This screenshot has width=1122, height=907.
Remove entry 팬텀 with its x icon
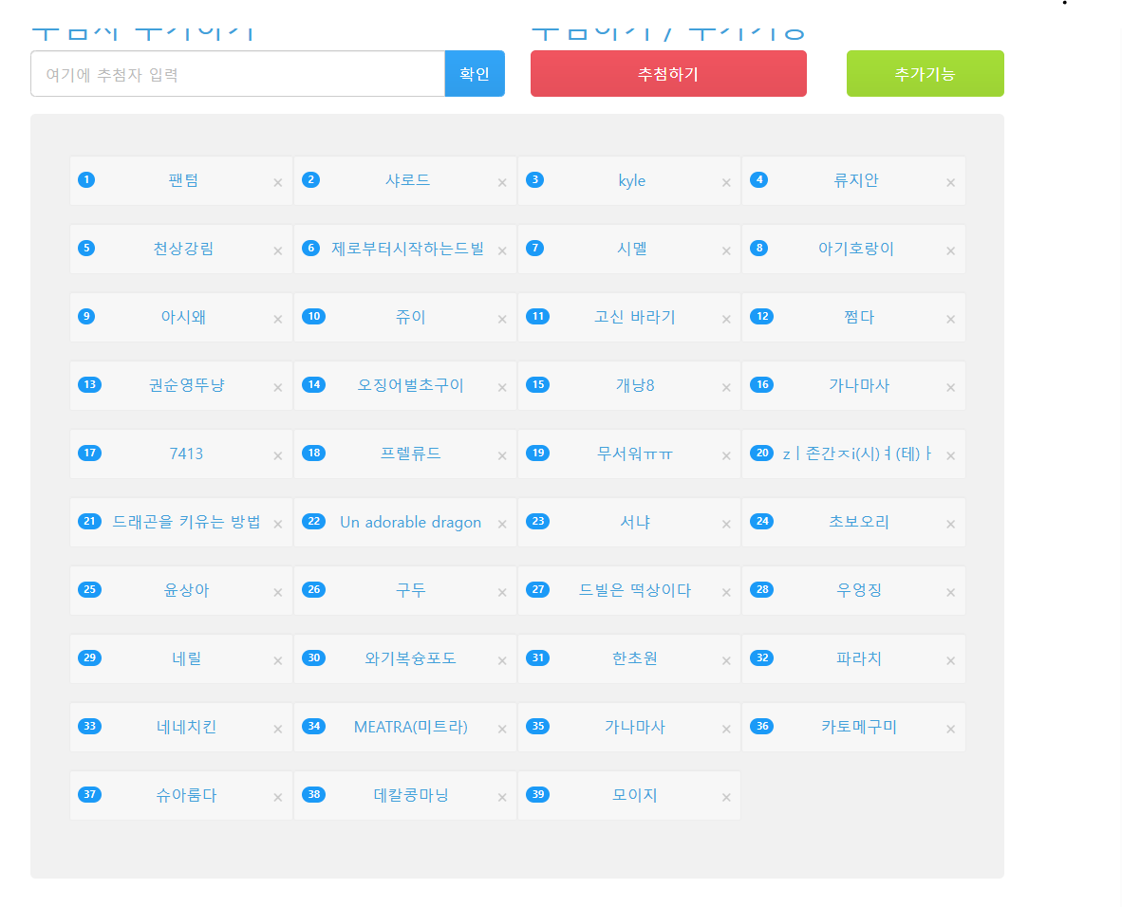tap(277, 183)
